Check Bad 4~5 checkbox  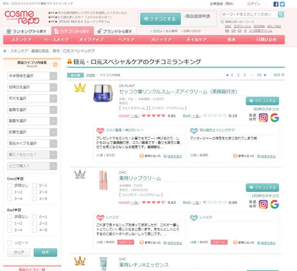34,230
